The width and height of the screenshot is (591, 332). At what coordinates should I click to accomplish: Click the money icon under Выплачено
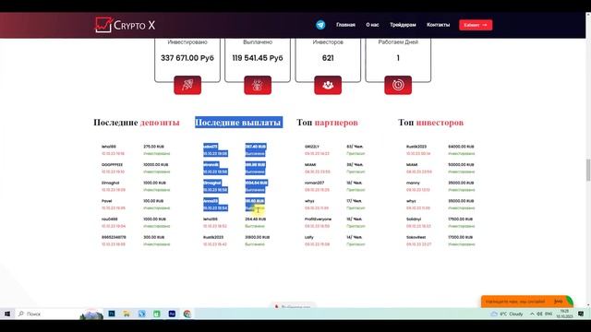pyautogui.click(x=258, y=85)
